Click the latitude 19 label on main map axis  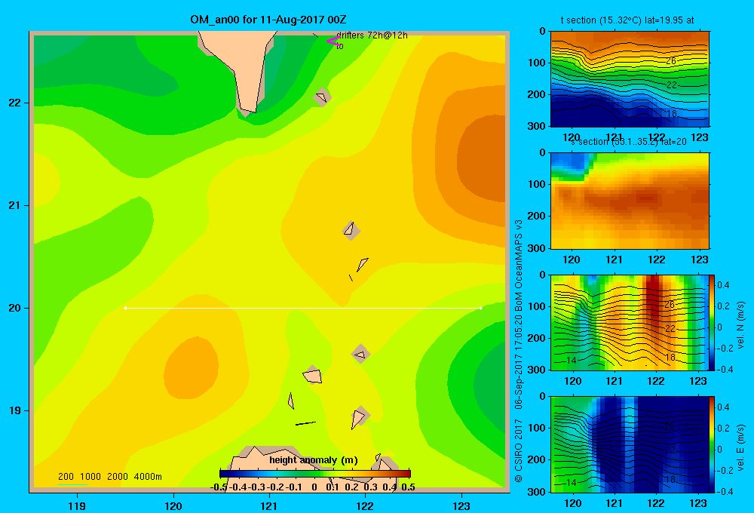pyautogui.click(x=15, y=410)
